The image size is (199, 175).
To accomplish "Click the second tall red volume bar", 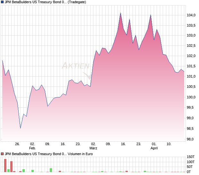I will coord(11,167).
